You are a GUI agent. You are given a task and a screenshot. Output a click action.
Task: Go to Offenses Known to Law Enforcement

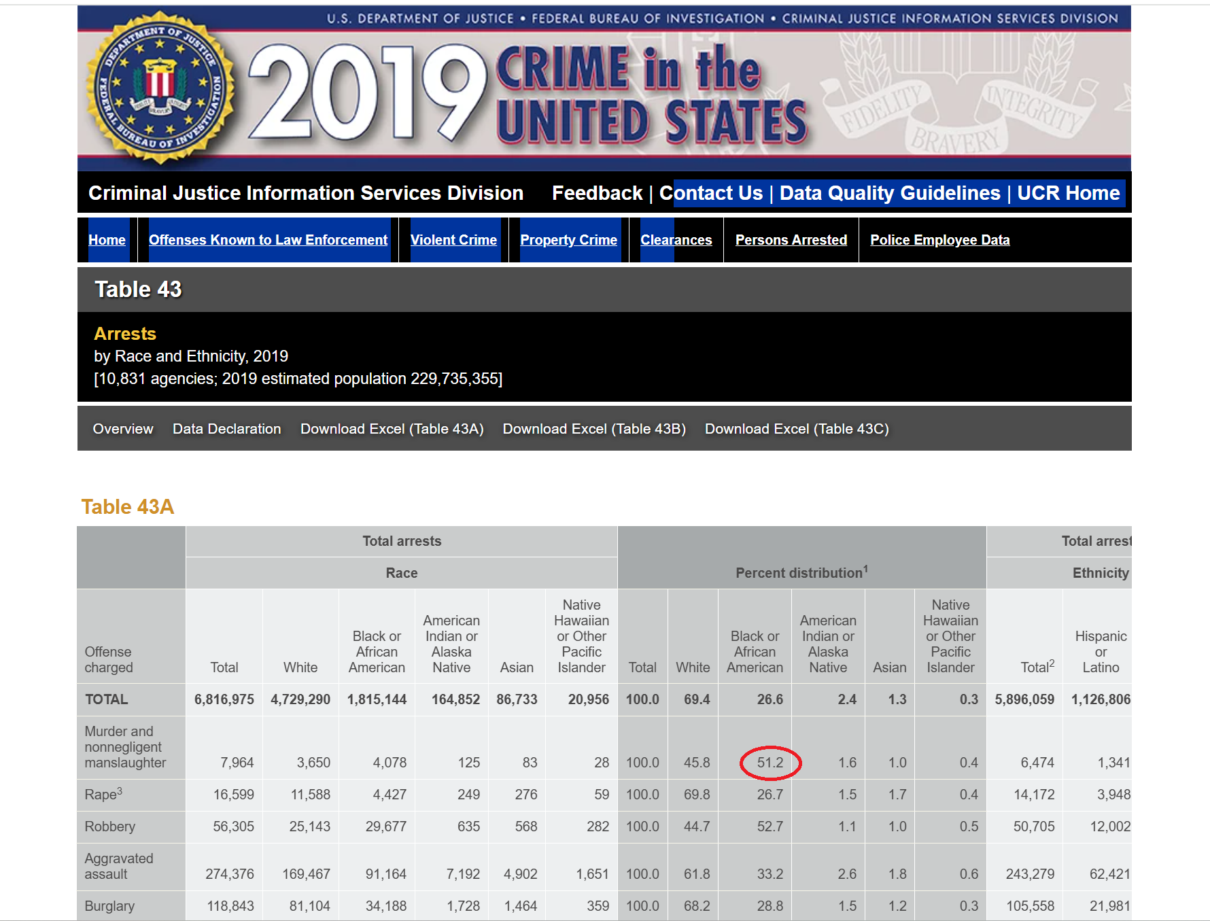click(x=268, y=240)
